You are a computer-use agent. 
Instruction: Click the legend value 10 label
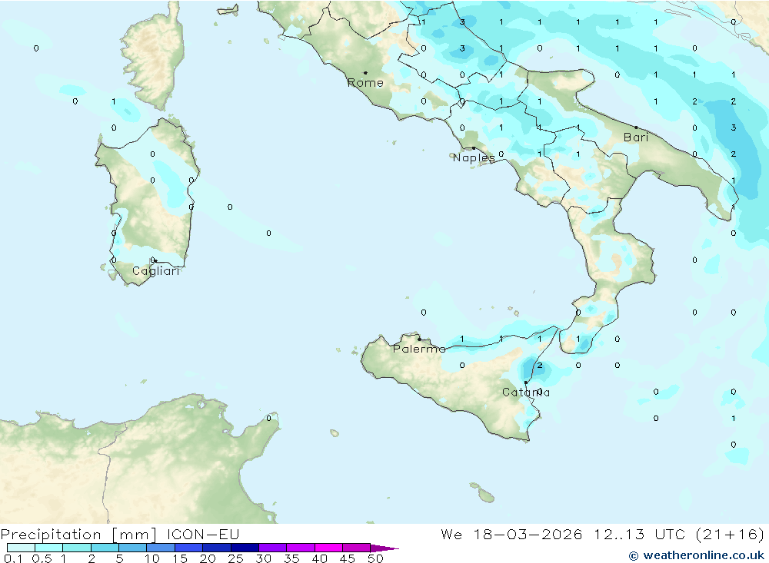pos(152,558)
